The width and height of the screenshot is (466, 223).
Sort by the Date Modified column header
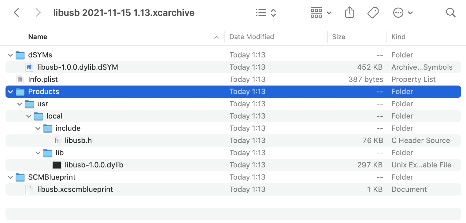pyautogui.click(x=252, y=37)
